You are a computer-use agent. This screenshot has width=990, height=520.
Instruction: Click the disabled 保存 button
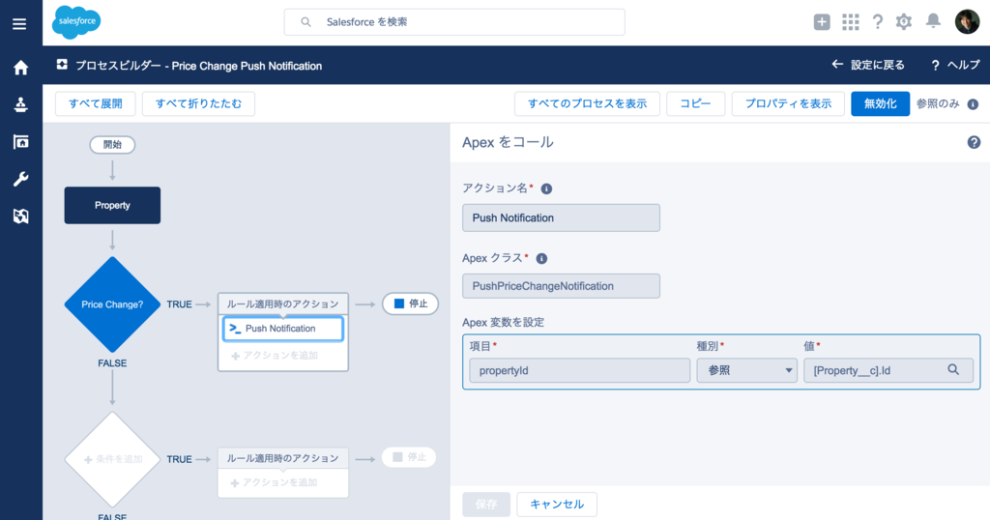coord(486,505)
